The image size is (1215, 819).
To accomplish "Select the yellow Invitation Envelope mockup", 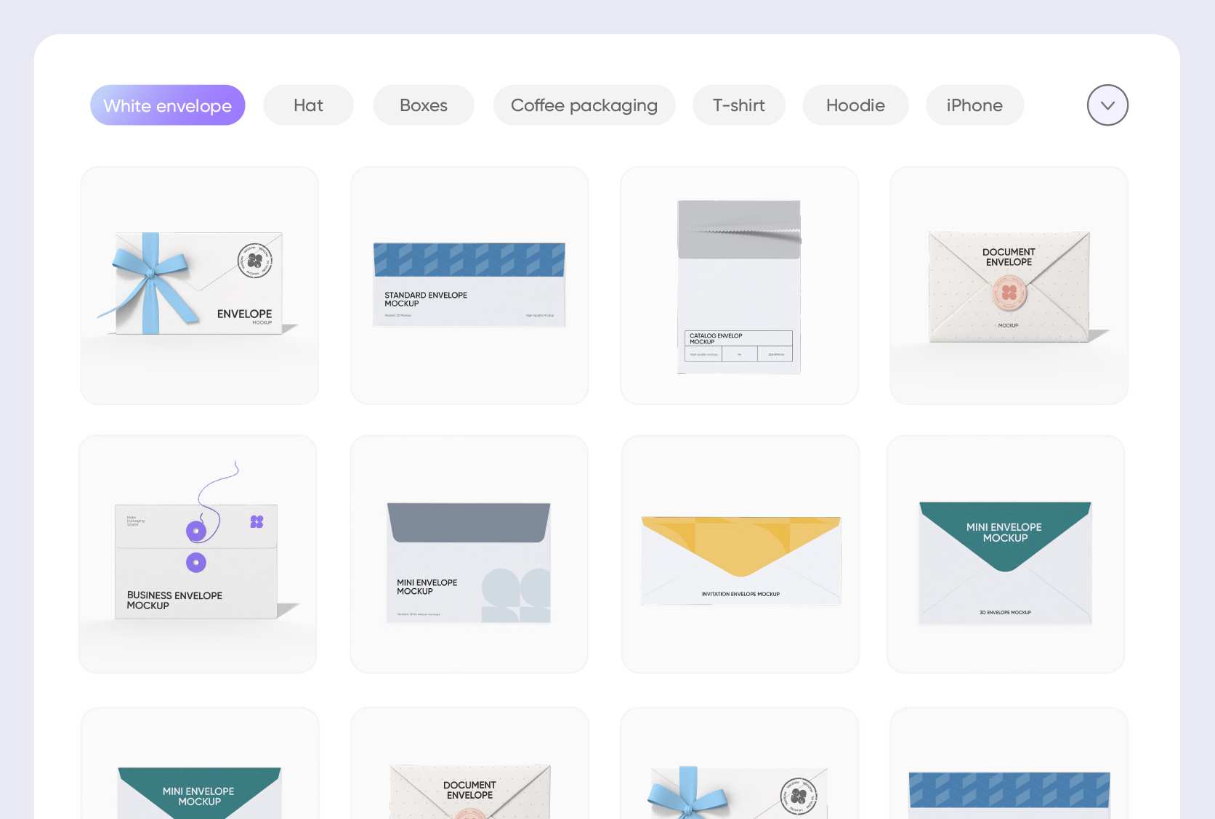I will [740, 554].
